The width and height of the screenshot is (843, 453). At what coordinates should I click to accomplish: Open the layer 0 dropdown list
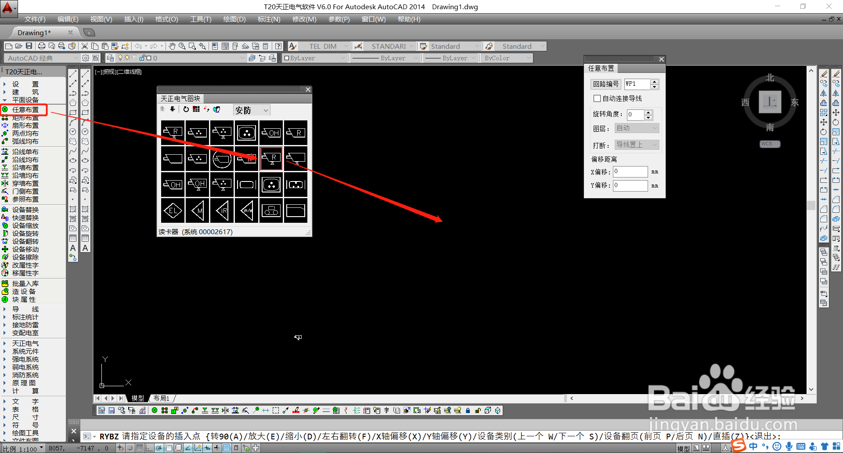pos(181,58)
